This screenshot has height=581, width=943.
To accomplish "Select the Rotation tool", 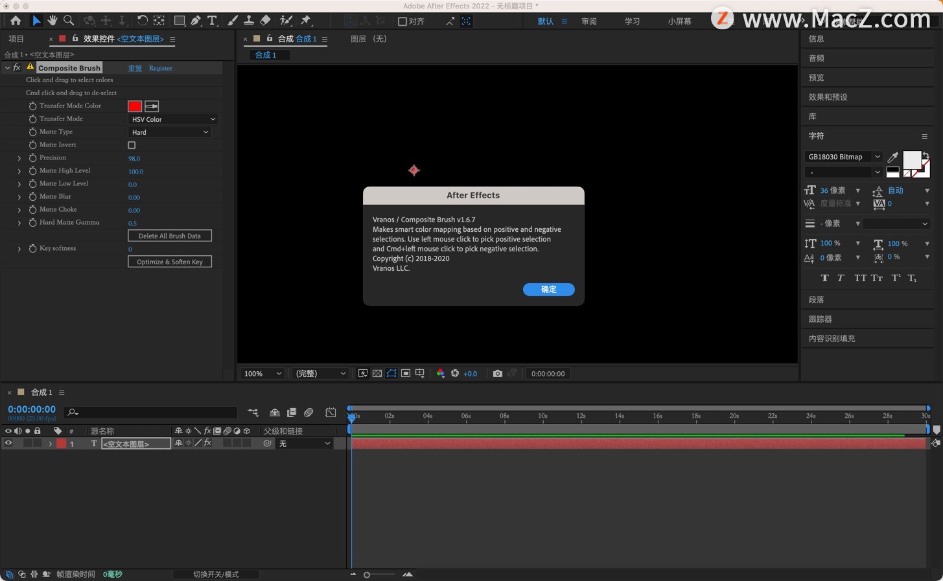I will click(x=143, y=21).
